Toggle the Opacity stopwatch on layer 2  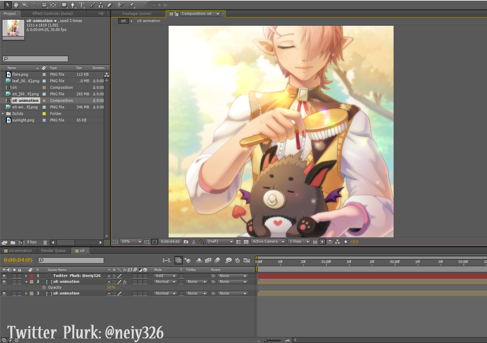[x=44, y=287]
